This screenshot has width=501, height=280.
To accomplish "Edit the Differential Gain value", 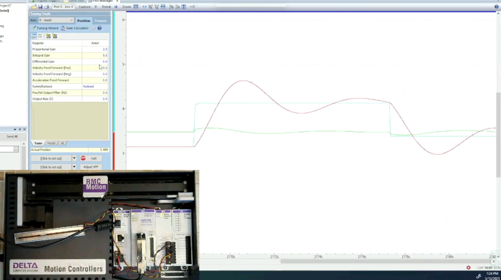I will coord(95,62).
